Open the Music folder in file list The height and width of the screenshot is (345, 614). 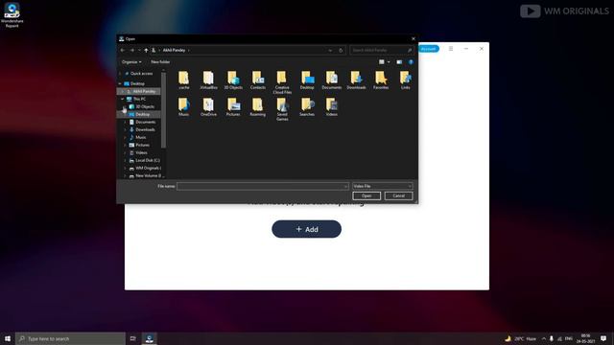pyautogui.click(x=183, y=106)
